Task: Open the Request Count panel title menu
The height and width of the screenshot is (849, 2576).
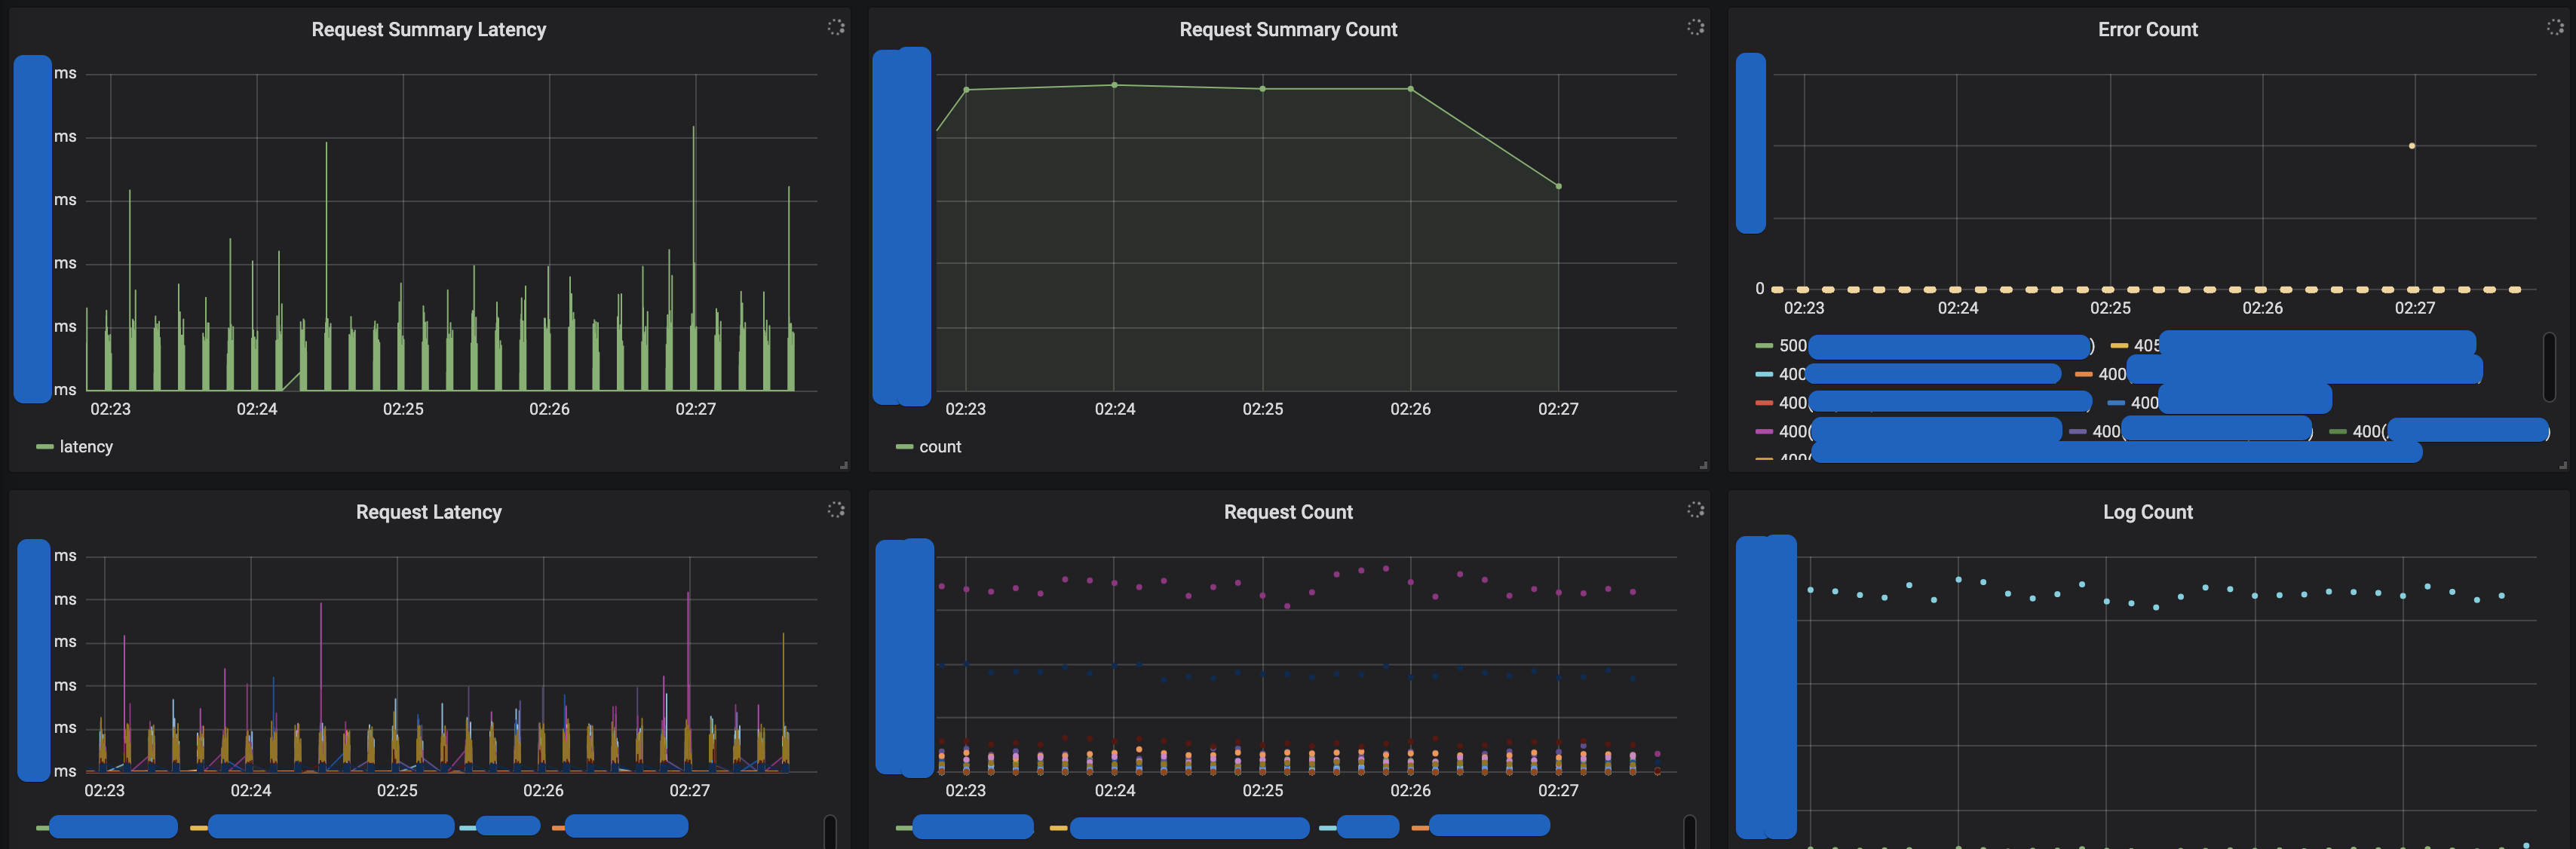Action: pyautogui.click(x=1287, y=512)
